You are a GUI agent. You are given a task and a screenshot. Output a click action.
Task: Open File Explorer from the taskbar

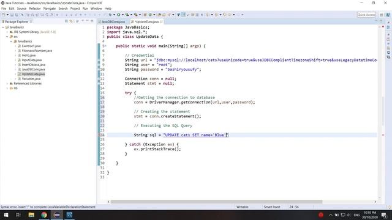point(31,215)
